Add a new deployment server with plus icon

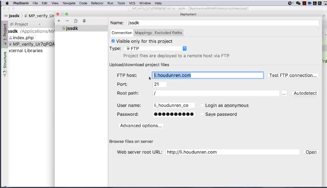click(59, 21)
